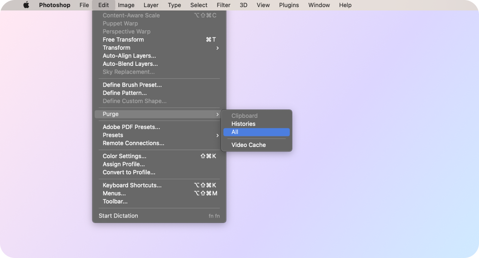
Task: Choose All in the Purge submenu
Action: point(256,132)
